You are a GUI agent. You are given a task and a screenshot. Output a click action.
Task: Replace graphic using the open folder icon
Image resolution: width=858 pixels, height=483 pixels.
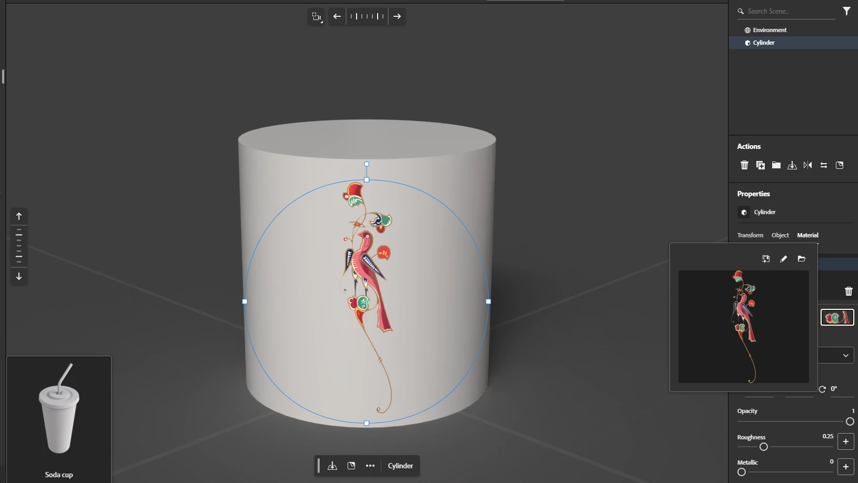(802, 259)
